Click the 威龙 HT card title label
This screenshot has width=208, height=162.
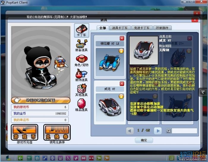tap(110, 89)
